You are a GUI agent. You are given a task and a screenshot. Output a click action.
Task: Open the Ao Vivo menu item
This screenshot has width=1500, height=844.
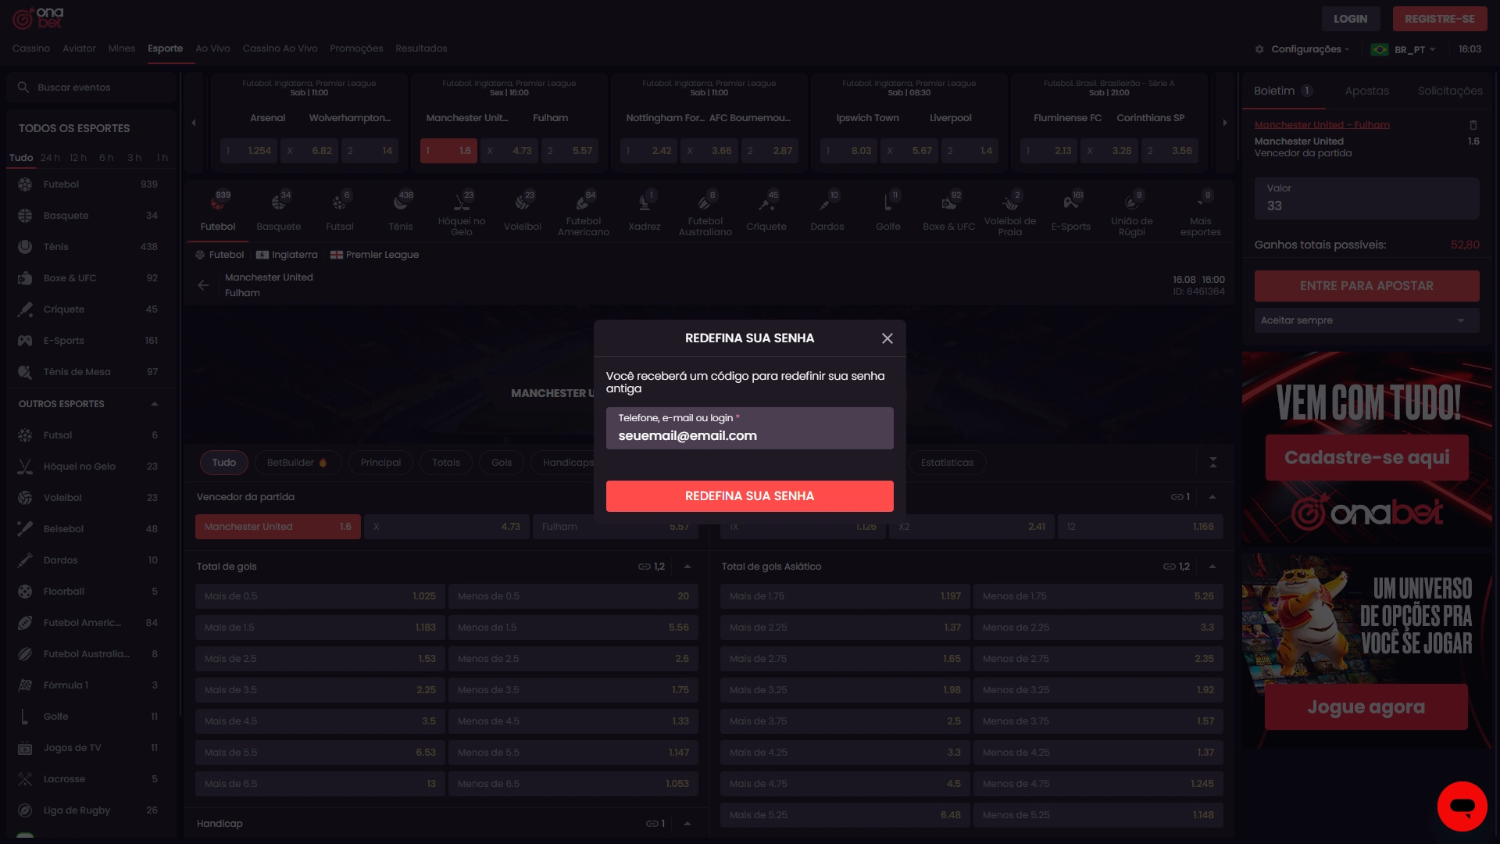tap(212, 48)
